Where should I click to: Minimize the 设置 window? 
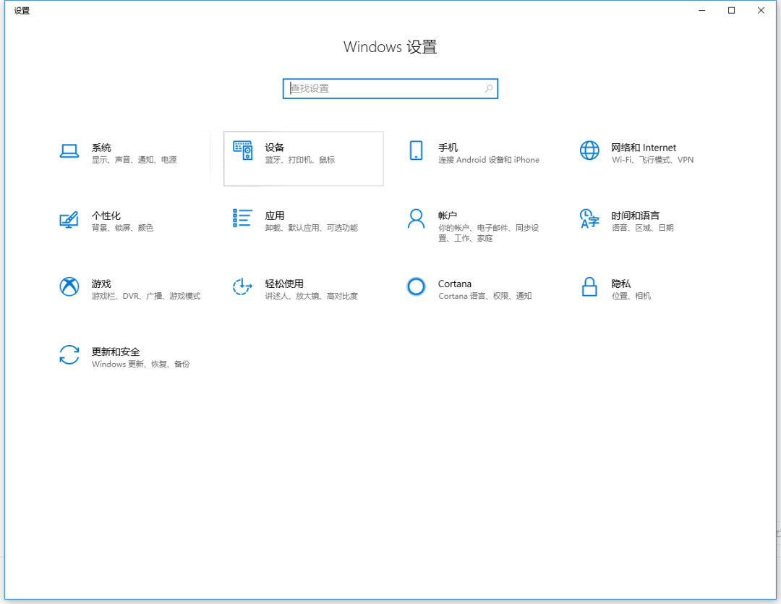(x=701, y=10)
